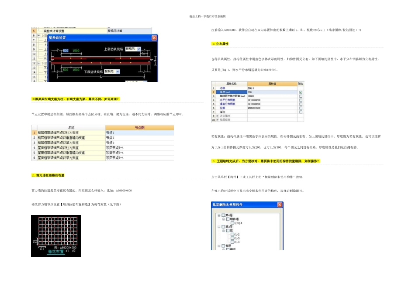Select row 屋面框架梁端节点以梁为支座

pos(102,158)
